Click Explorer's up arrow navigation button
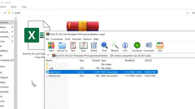The image size is (195, 109). (5, 13)
